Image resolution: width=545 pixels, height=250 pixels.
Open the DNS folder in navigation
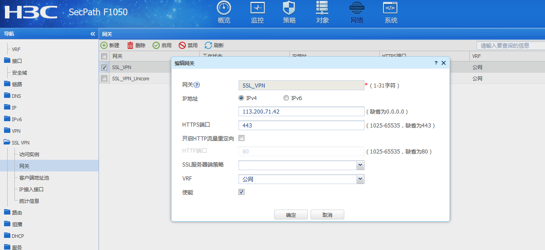click(12, 96)
